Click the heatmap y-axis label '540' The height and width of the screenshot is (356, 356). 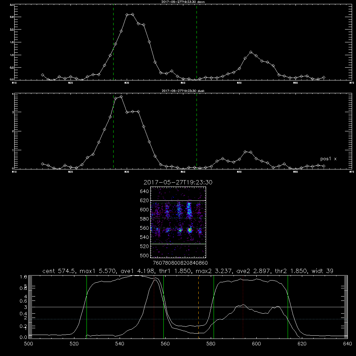tap(145, 237)
